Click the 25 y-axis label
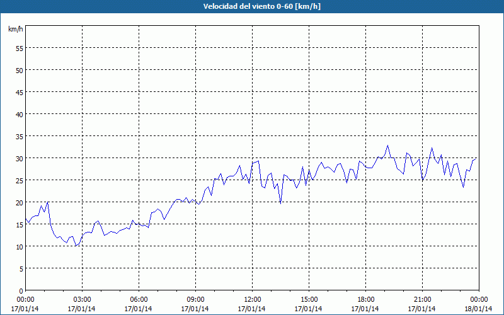Viewport: 504px width, 315px height. [x=20, y=180]
